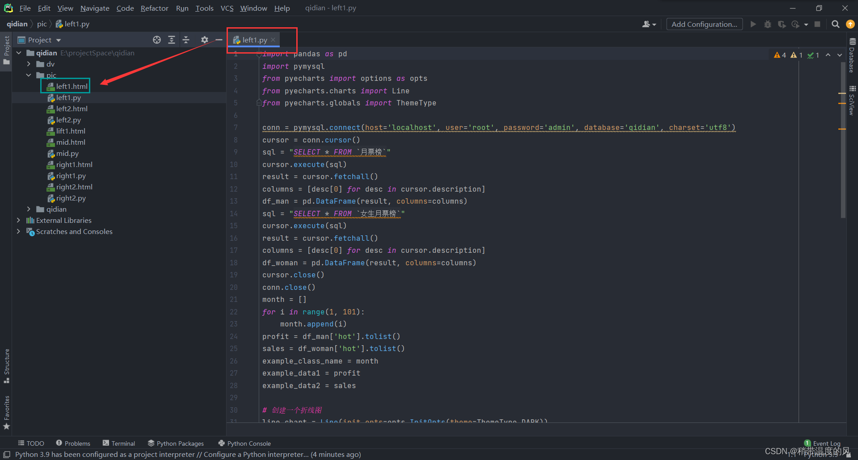Viewport: 858px width, 460px height.
Task: Hide the Project tool window with minus icon
Action: tap(219, 40)
